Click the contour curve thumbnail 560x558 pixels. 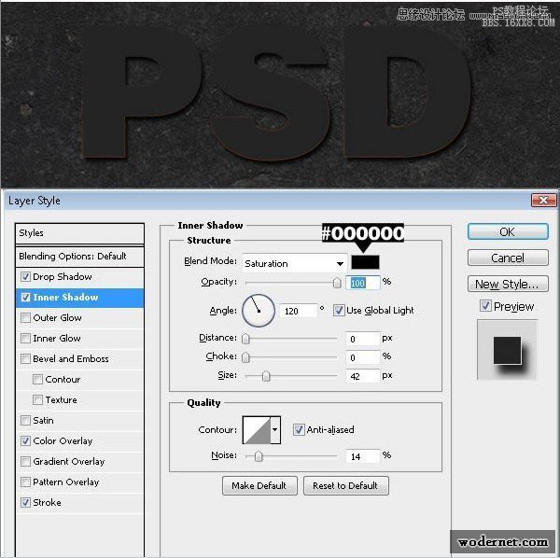[x=257, y=430]
